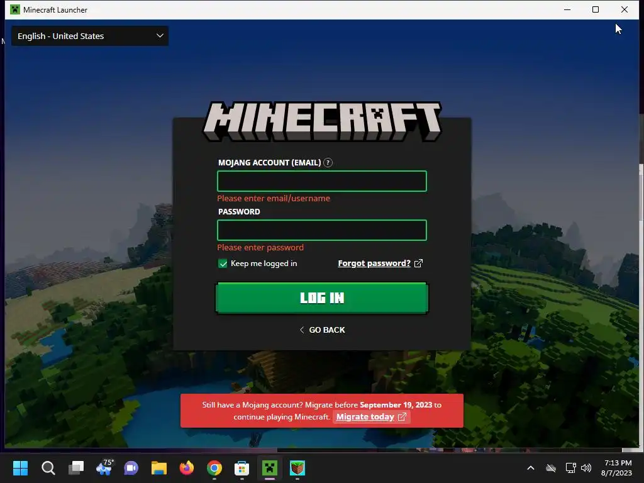Image resolution: width=644 pixels, height=483 pixels.
Task: Close the Minecraft Launcher window
Action: (625, 9)
